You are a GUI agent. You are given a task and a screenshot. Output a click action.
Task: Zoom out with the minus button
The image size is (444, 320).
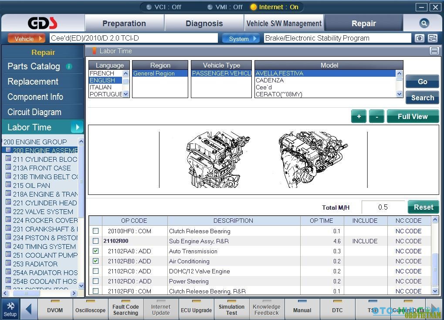pyautogui.click(x=376, y=116)
